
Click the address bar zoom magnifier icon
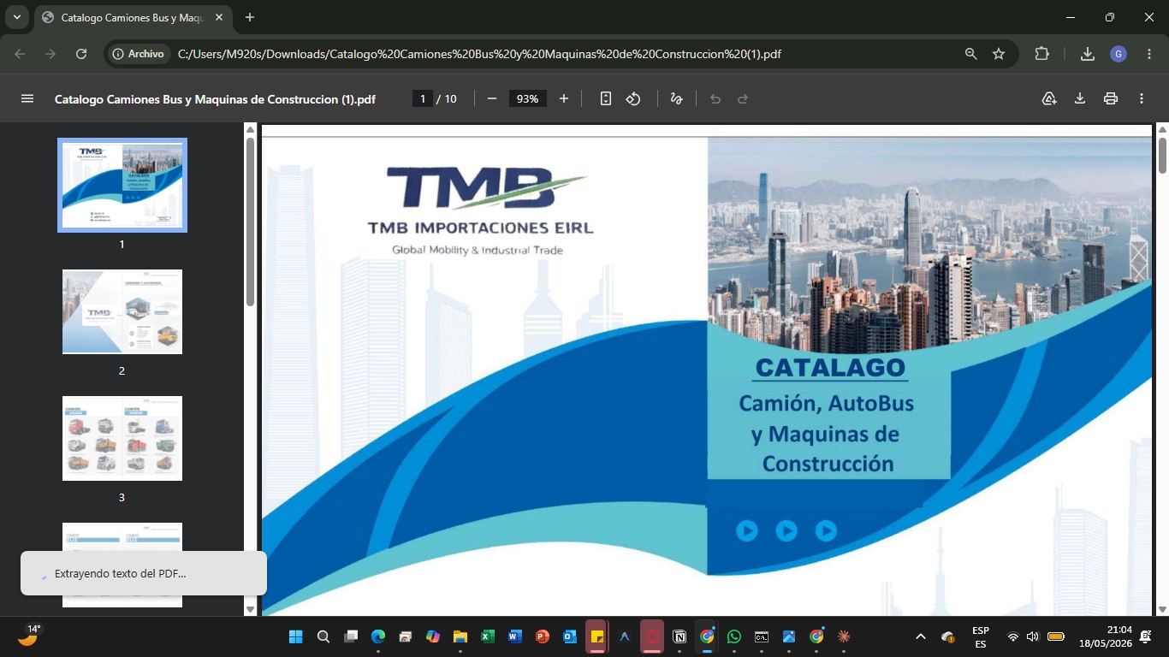(x=970, y=54)
